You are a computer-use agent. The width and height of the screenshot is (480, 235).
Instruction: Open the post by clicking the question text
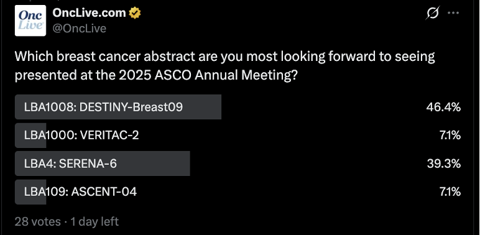point(224,66)
